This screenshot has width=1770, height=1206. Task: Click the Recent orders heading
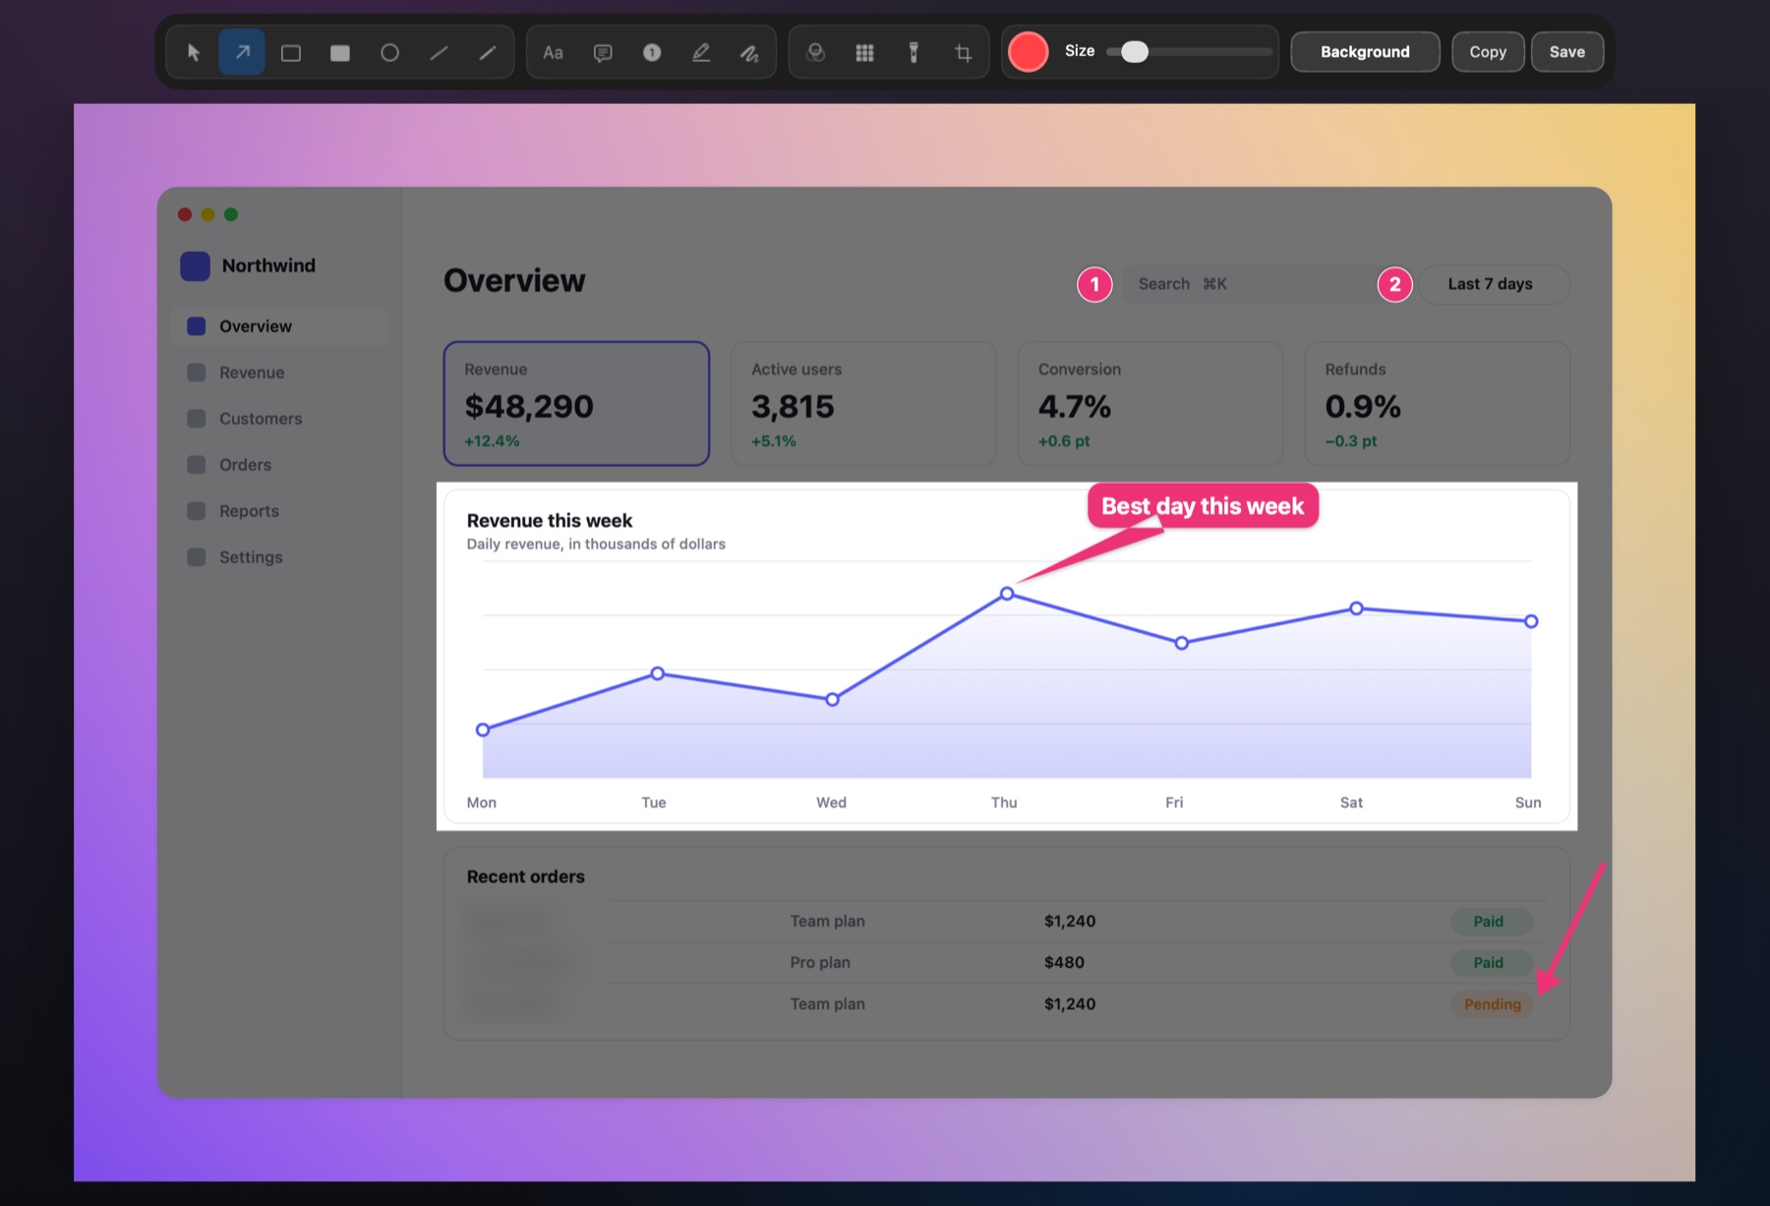pyautogui.click(x=525, y=877)
